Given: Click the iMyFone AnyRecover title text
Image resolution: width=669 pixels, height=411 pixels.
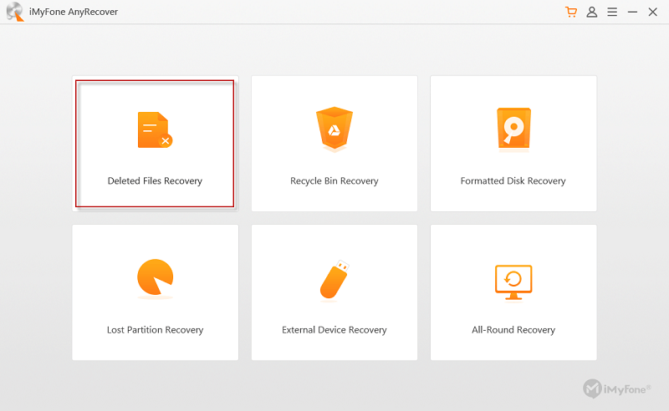Looking at the screenshot, I should (74, 12).
